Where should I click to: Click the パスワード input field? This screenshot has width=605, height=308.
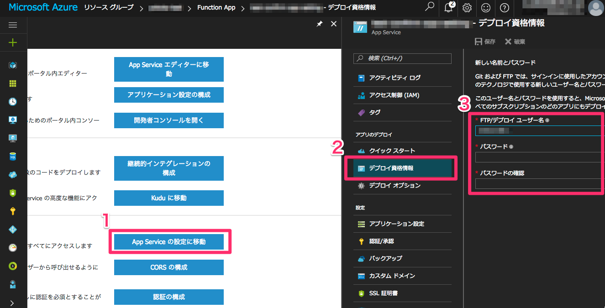click(x=538, y=157)
